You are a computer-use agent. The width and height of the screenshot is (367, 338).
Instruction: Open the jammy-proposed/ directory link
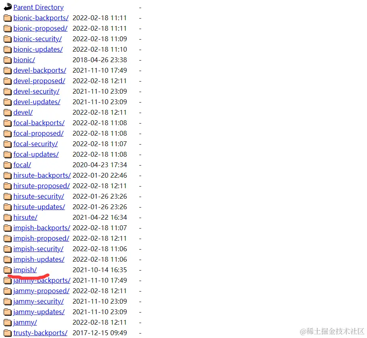point(41,291)
